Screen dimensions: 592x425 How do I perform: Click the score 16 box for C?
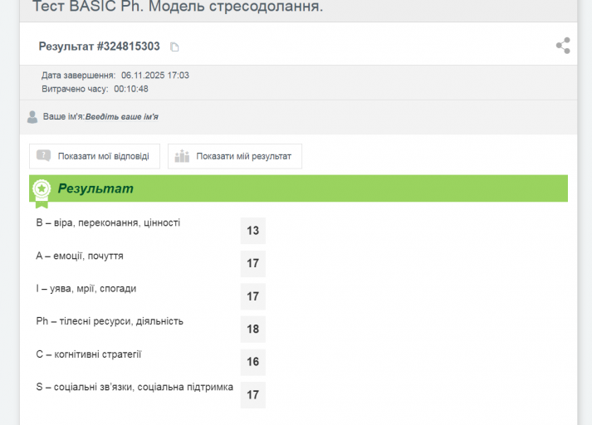pos(252,362)
